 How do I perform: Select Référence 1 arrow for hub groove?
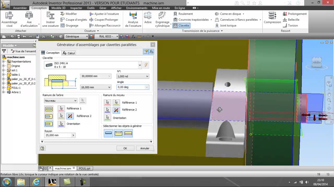[x=107, y=102]
